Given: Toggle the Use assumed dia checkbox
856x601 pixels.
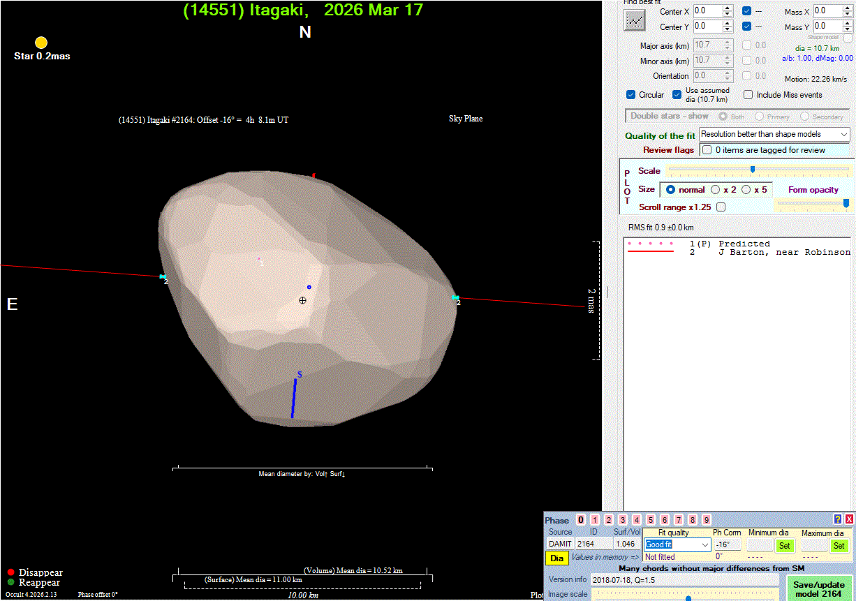Looking at the screenshot, I should click(x=677, y=95).
